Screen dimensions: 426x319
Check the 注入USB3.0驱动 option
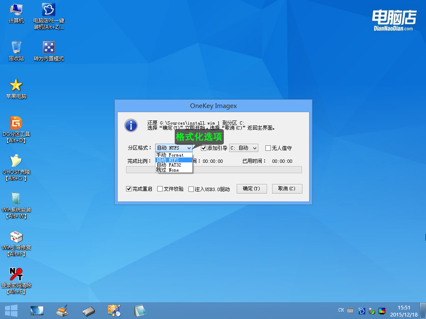[191, 188]
